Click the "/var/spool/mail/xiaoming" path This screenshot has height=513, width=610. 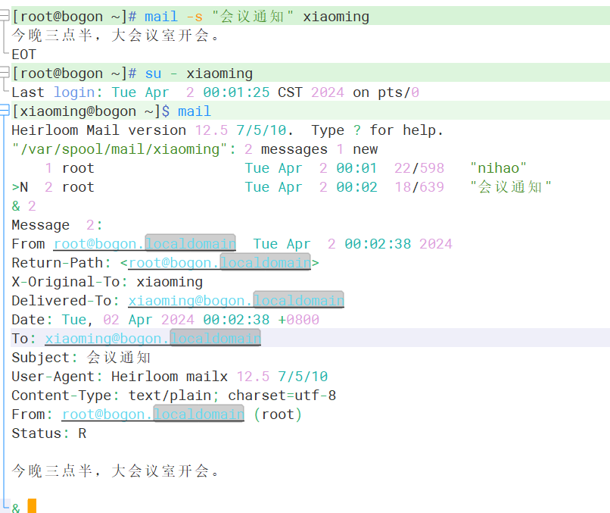click(x=120, y=149)
